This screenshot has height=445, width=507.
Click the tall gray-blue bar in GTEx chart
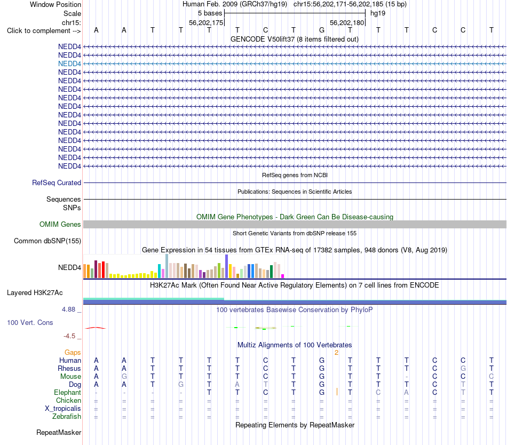pos(167,266)
